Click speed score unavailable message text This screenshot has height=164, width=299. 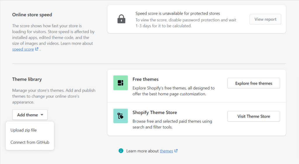coord(178,13)
